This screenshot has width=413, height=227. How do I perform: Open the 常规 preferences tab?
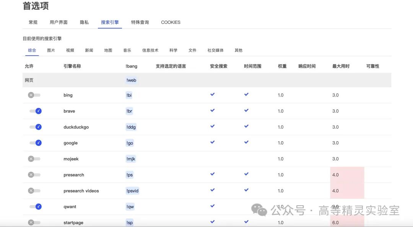(x=33, y=23)
